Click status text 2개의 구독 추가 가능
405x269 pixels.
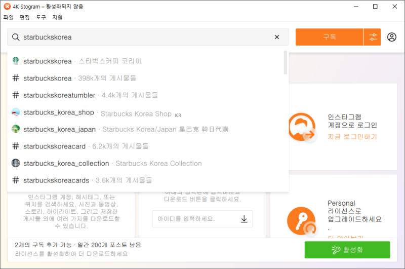[x=43, y=245]
